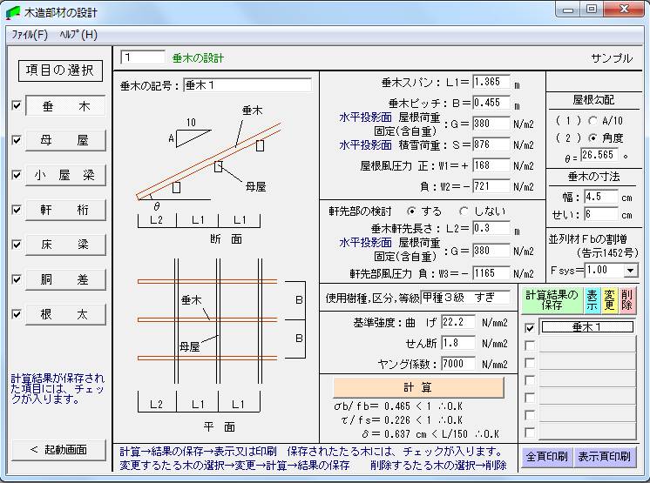Open the ファイル(F) menu
The image size is (650, 483).
pyautogui.click(x=29, y=35)
